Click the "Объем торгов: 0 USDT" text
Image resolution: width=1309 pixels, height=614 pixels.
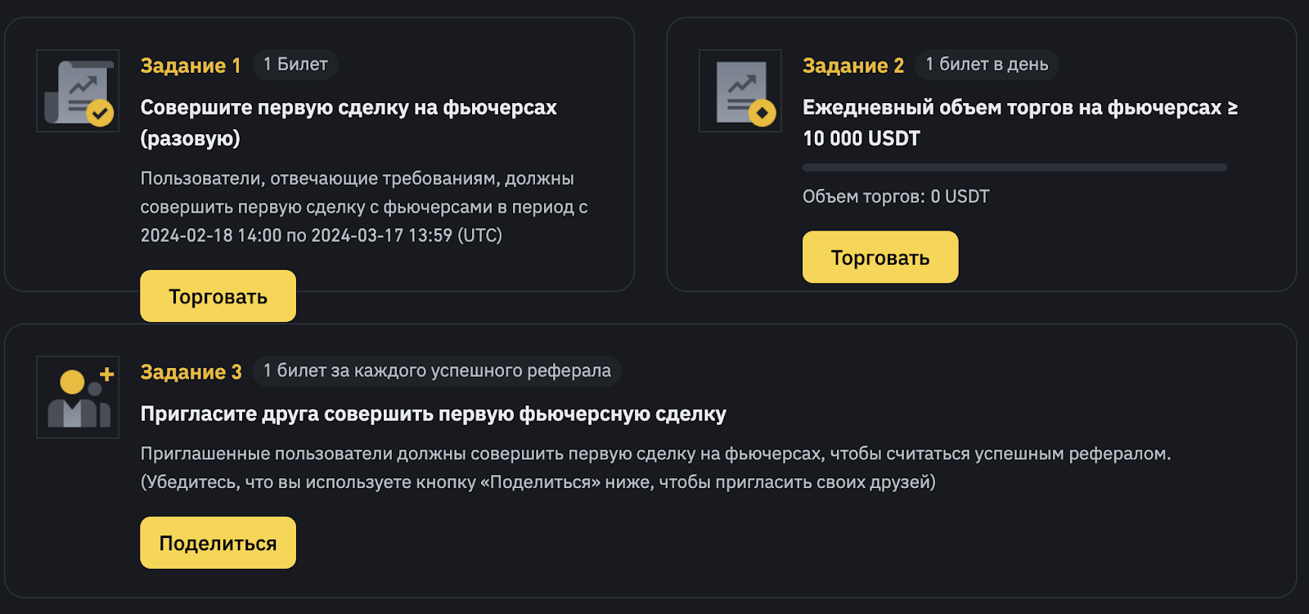click(x=896, y=197)
